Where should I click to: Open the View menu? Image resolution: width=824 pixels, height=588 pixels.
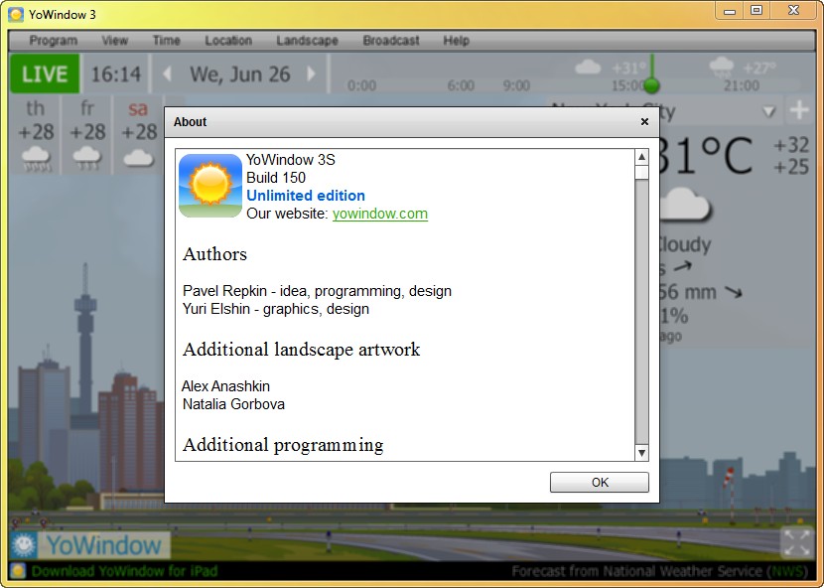pyautogui.click(x=114, y=41)
